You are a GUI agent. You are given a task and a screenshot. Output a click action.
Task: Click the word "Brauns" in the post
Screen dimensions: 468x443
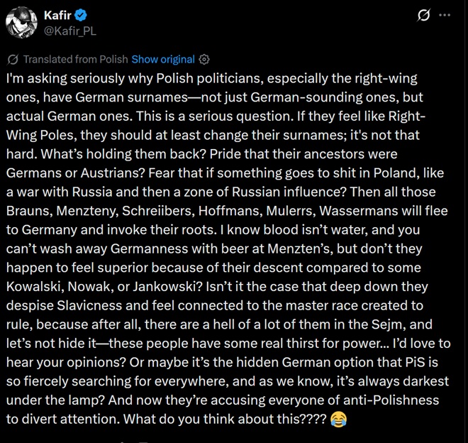(x=29, y=211)
